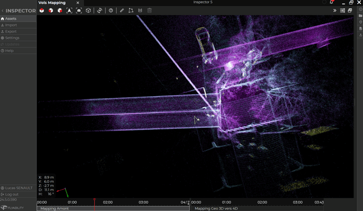Open the toolbar help question-mark icon

point(111,10)
